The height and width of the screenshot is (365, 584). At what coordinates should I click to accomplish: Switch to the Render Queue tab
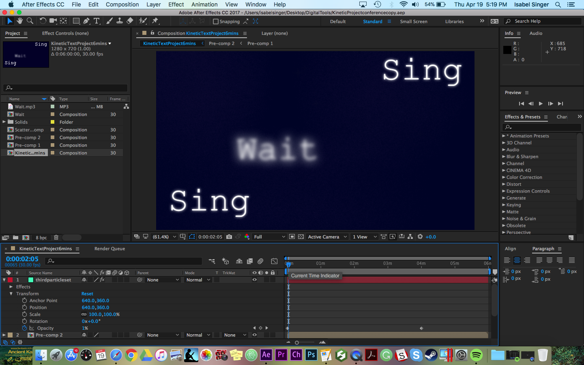[x=109, y=249]
